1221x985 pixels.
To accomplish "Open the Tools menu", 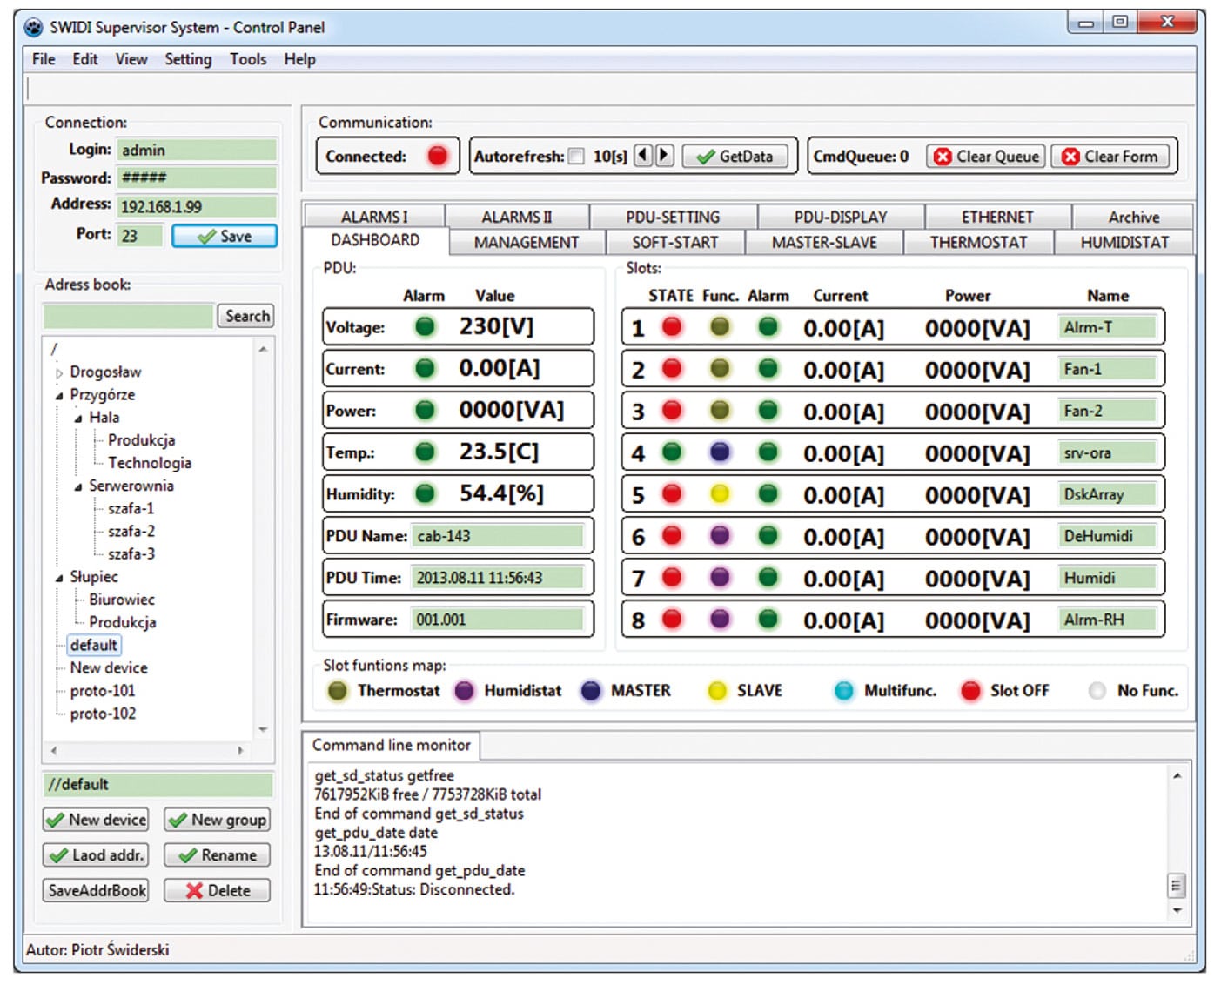I will click(x=248, y=59).
